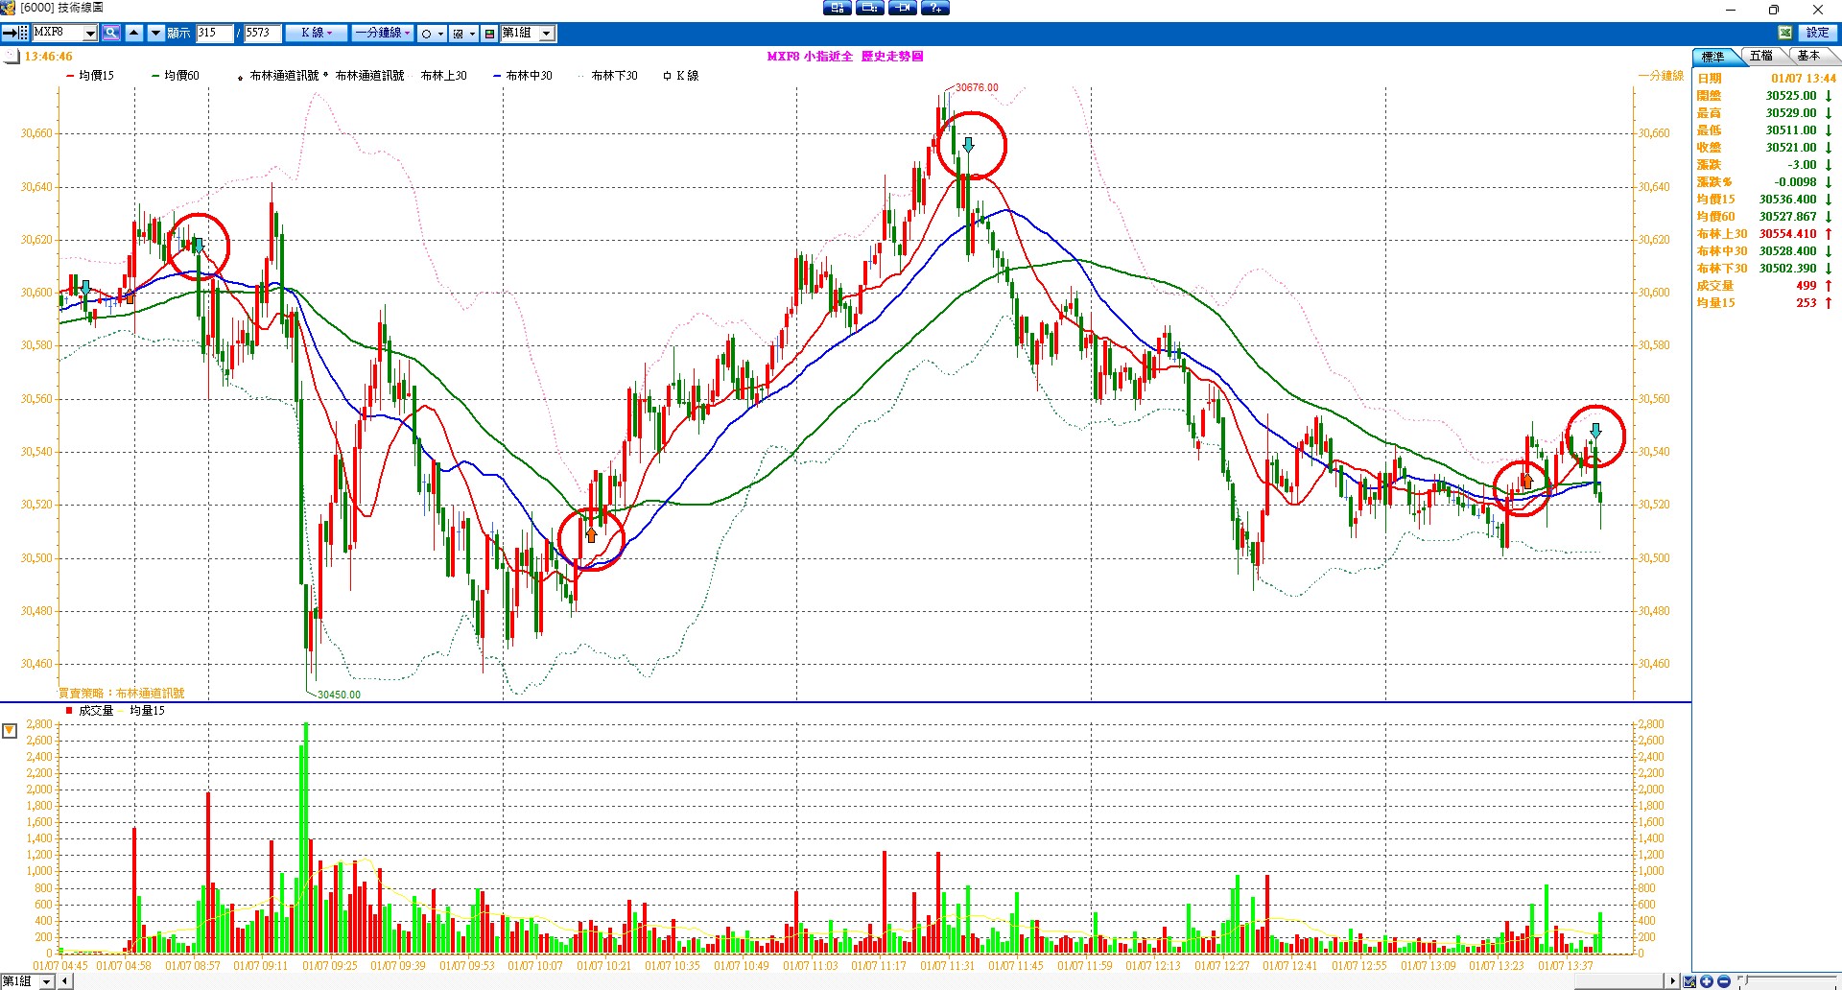Click the up arrow button beside symbol search

pyautogui.click(x=134, y=34)
